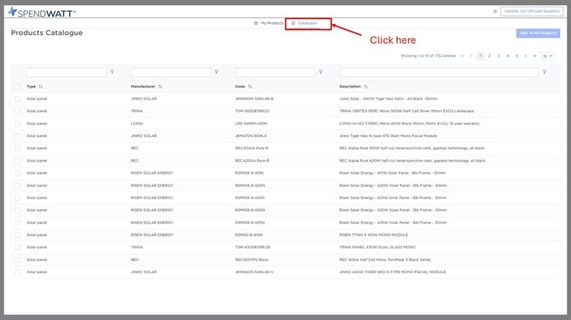Check the JKM440N-54HL4R-V row checkbox
The image size is (571, 320).
[17, 272]
